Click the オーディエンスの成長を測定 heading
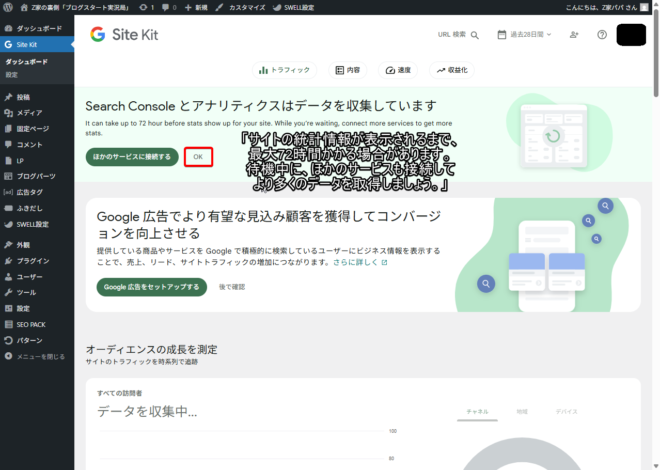This screenshot has width=660, height=470. pyautogui.click(x=152, y=350)
